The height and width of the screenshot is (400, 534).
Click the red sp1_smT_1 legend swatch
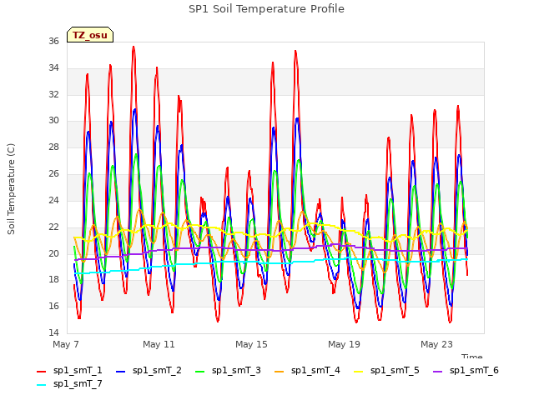(41, 372)
